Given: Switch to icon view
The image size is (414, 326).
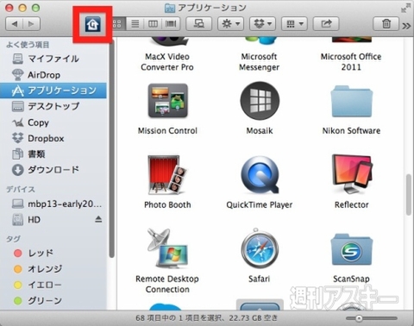Looking at the screenshot, I should point(117,24).
